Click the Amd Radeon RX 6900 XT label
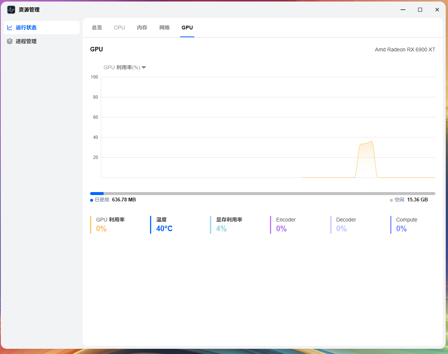The width and height of the screenshot is (448, 354). pos(405,50)
